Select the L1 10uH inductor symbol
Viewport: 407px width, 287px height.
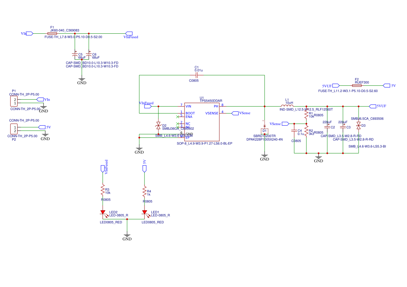(x=287, y=105)
